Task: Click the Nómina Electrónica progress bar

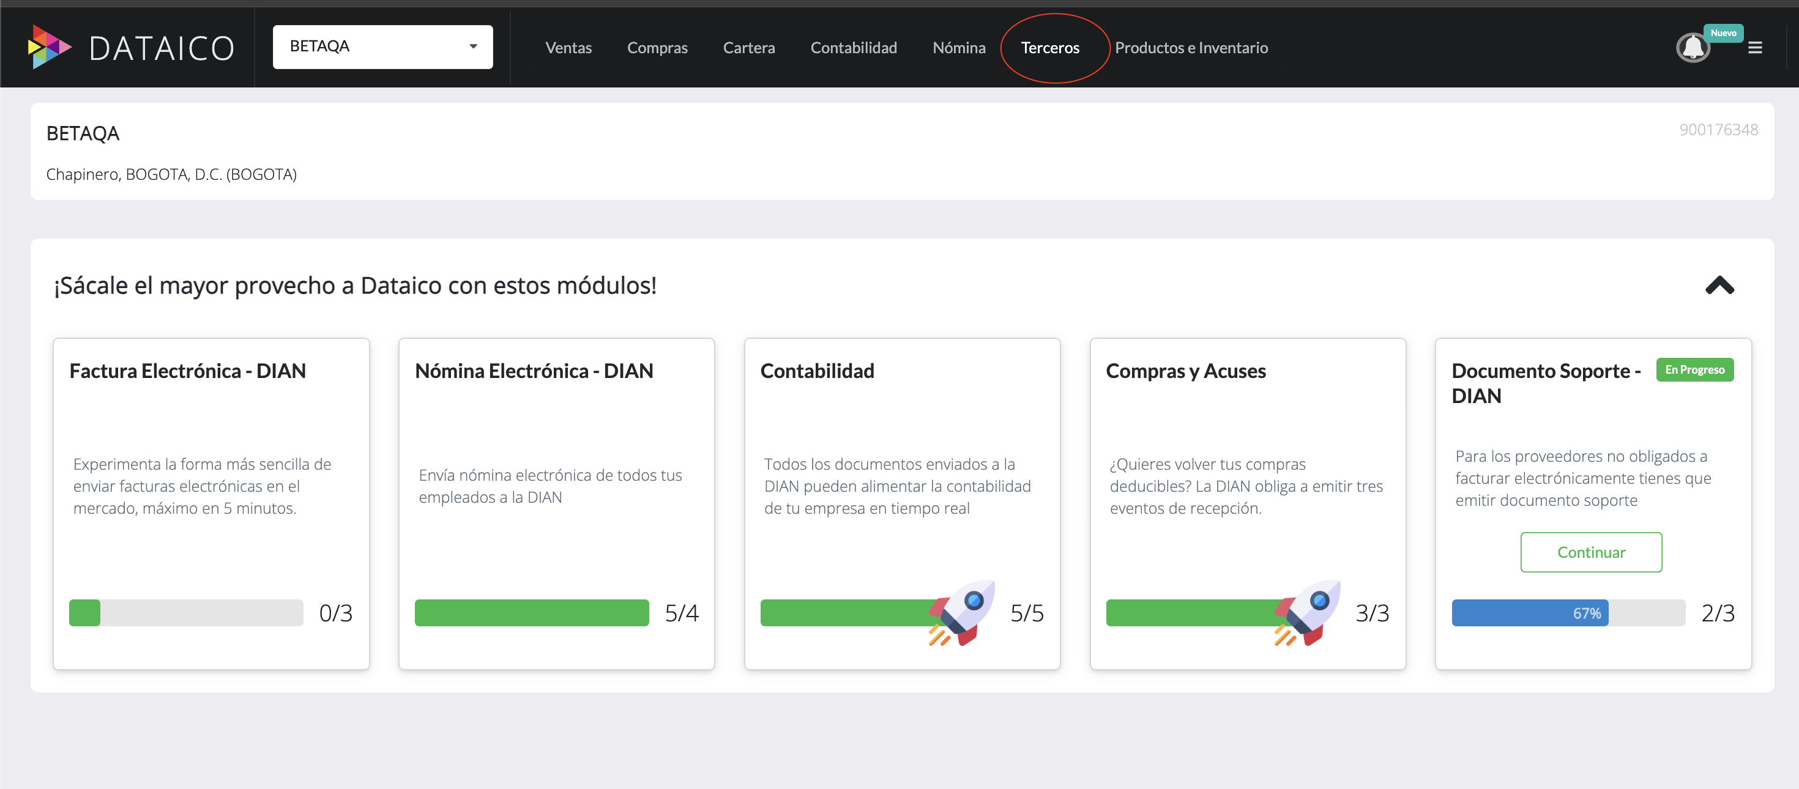Action: [x=532, y=612]
